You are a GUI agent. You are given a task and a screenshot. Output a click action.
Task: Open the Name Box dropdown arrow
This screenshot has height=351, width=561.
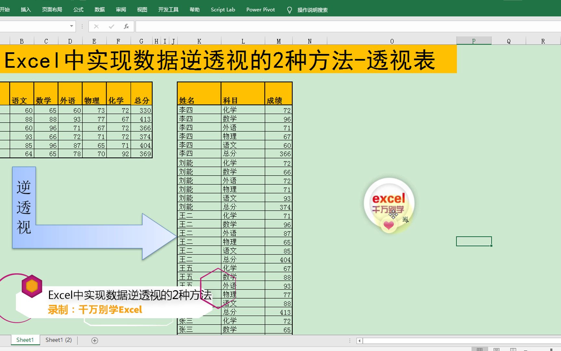pyautogui.click(x=71, y=26)
